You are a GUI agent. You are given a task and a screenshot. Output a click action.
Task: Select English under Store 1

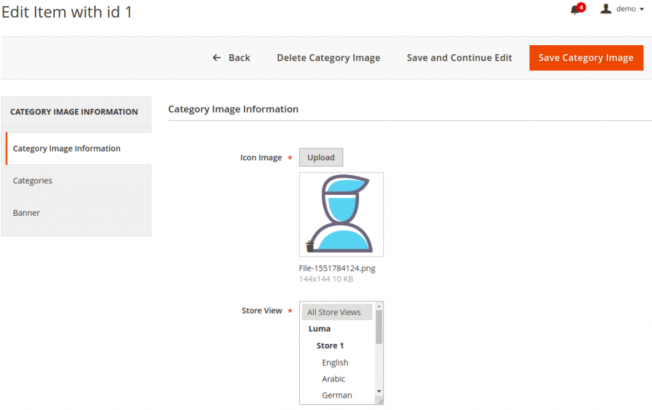(x=335, y=362)
